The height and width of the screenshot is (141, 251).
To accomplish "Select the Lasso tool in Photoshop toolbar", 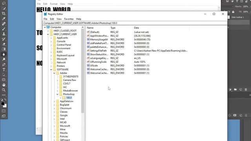I will 4,3.
